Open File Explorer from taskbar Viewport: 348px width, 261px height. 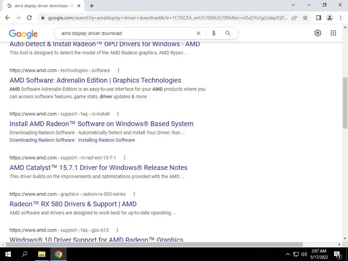[41, 254]
